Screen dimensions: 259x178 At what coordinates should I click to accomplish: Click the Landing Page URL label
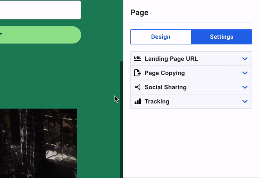tap(171, 59)
